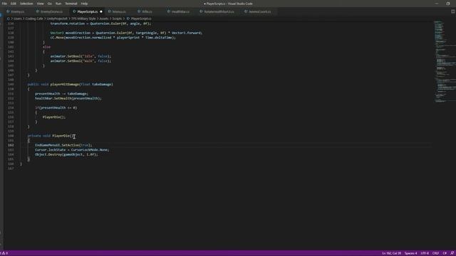Screen dimensions: 456x256
Task: Switch to the RotateHealthBarUI.cs tab
Action: tap(219, 11)
